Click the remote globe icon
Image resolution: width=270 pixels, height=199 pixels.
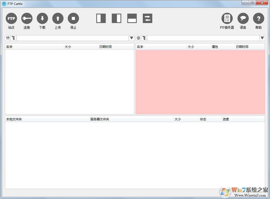[x=138, y=38]
